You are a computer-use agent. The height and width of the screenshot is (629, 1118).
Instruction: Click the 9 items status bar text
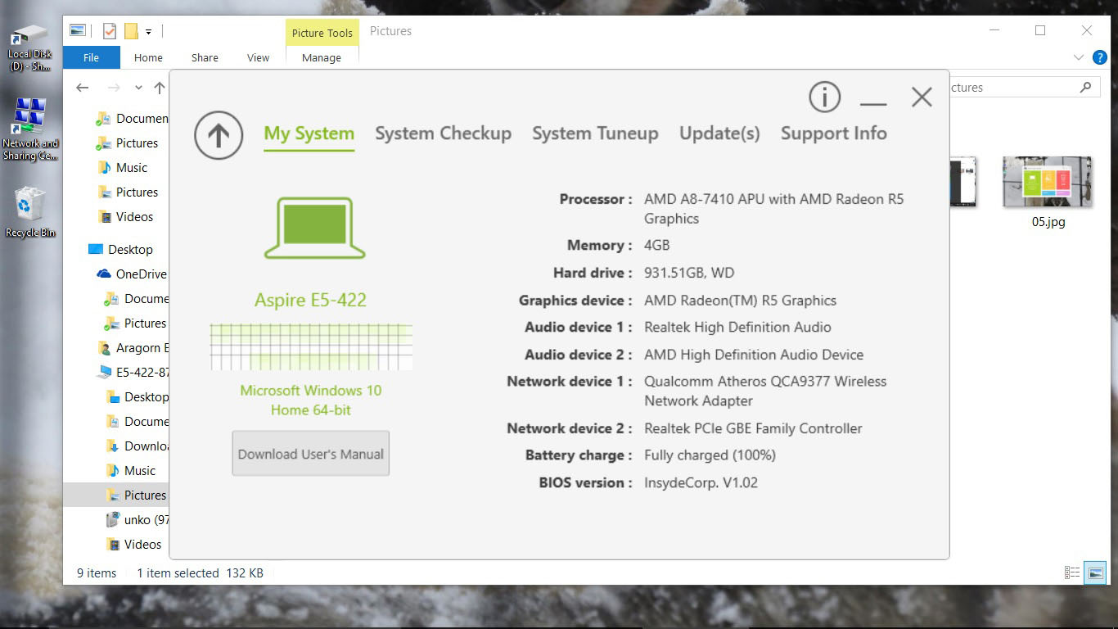coord(97,573)
